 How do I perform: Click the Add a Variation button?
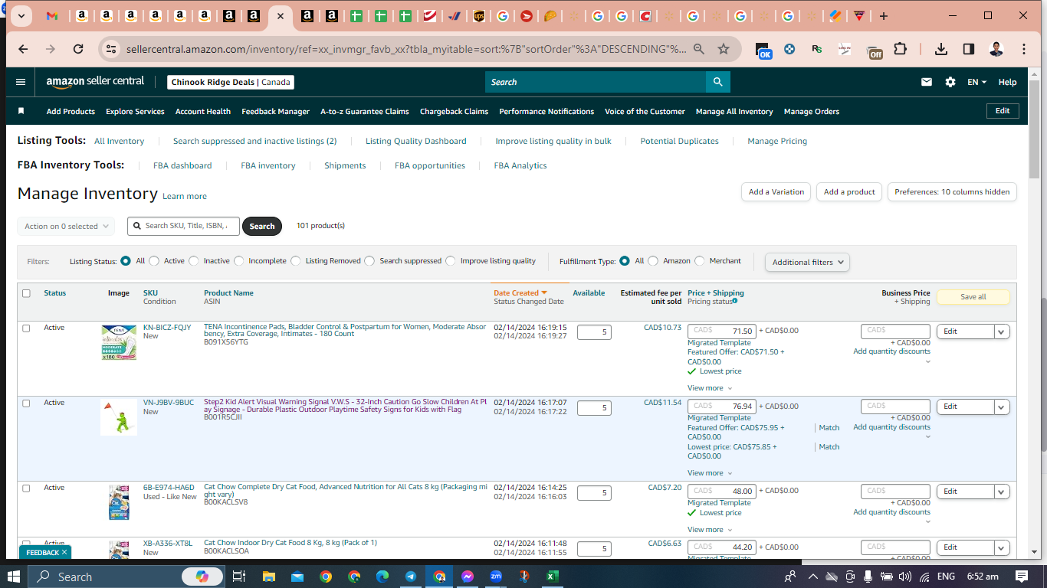pos(776,192)
